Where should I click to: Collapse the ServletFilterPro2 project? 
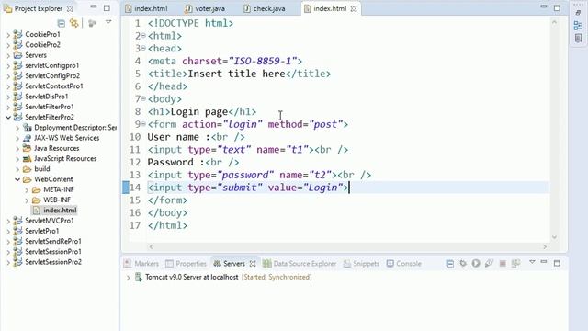tap(8, 118)
